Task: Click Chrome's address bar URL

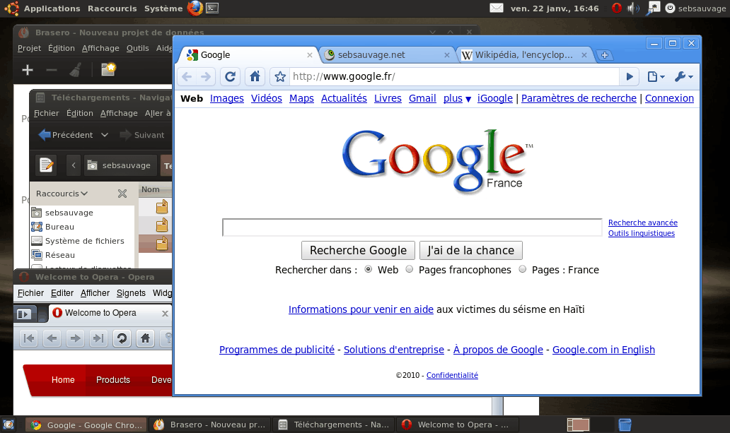Action: pyautogui.click(x=454, y=77)
